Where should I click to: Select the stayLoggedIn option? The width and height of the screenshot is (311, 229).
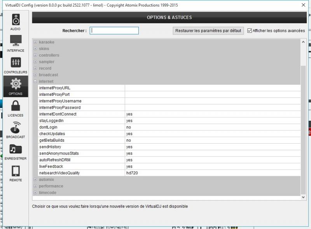click(169, 121)
